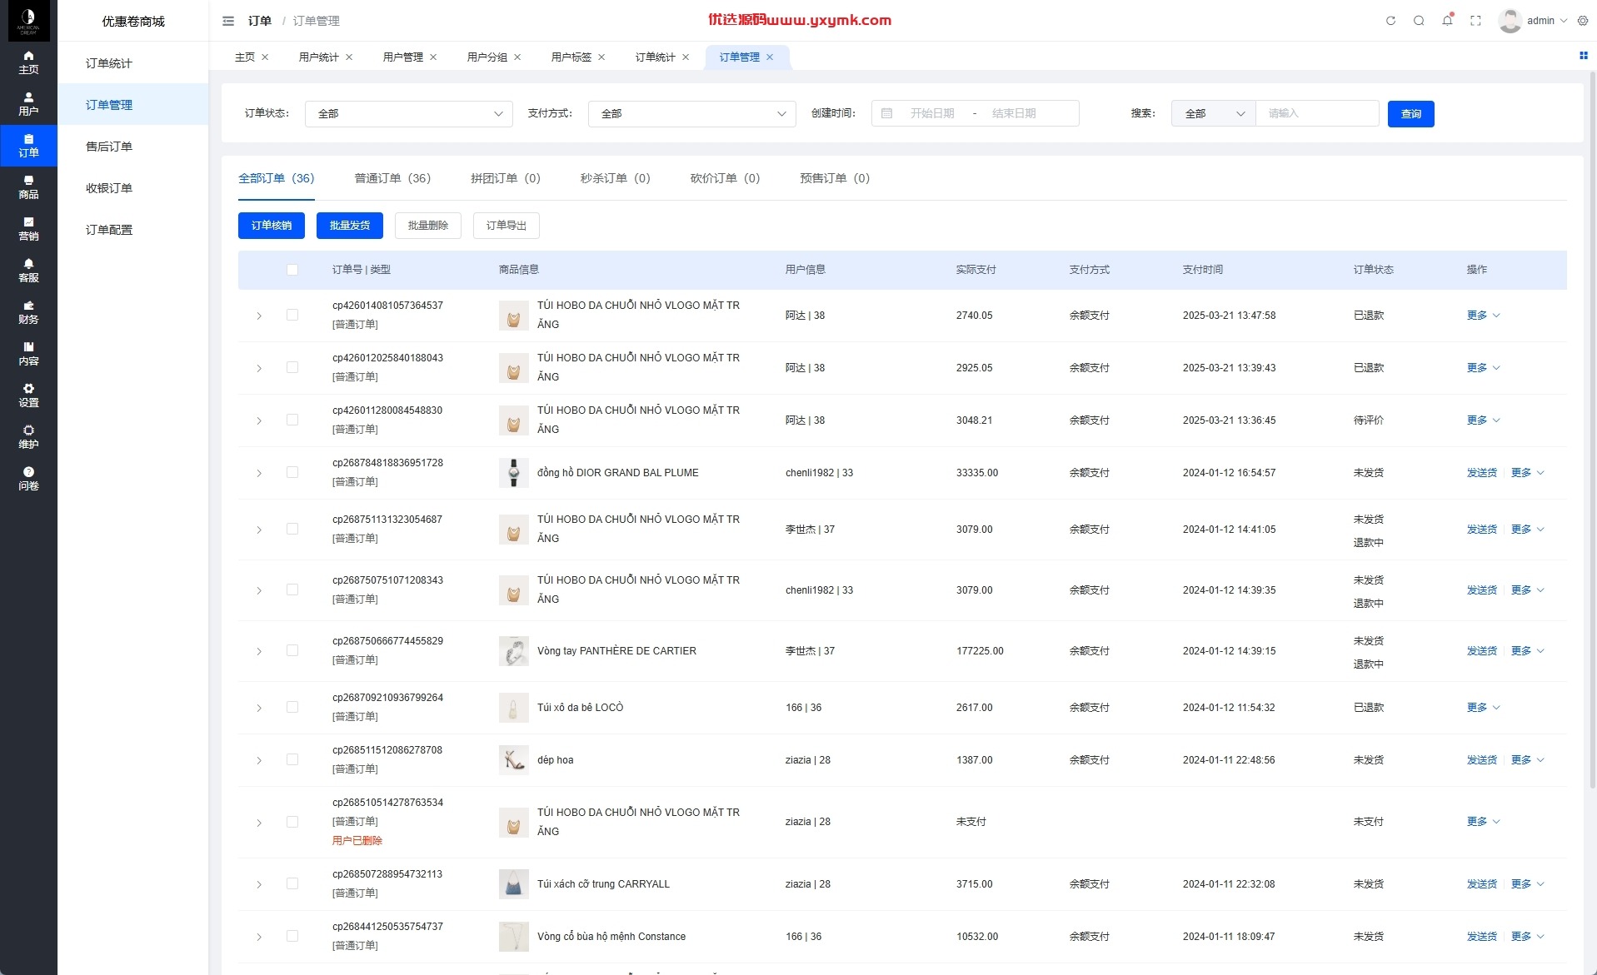Open the 维护 maintenance sidebar section
The height and width of the screenshot is (975, 1597).
coord(28,437)
